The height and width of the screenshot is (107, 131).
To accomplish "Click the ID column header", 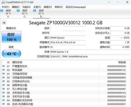I will [8, 62].
